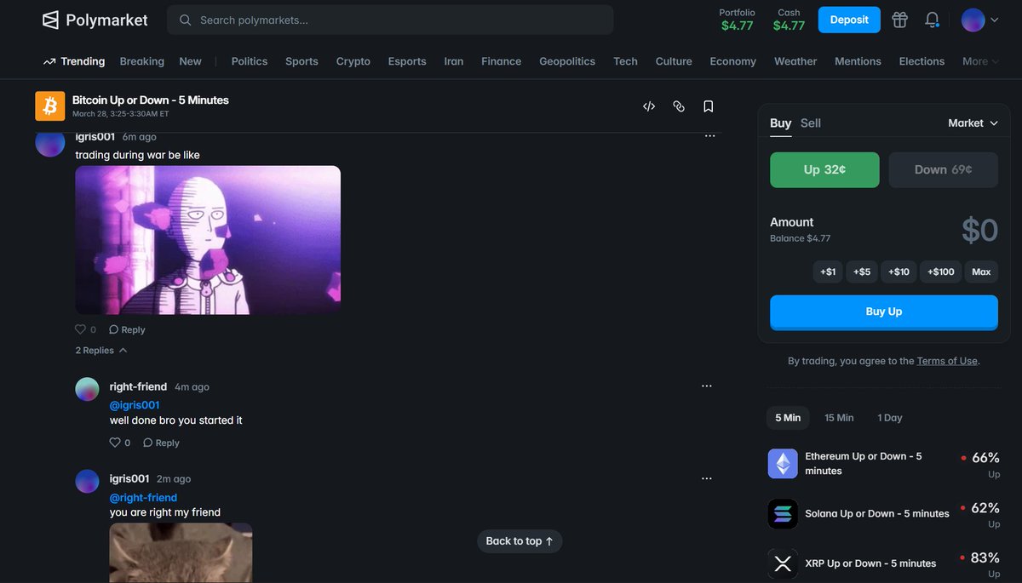Open the Weather category
Image resolution: width=1022 pixels, height=583 pixels.
795,61
